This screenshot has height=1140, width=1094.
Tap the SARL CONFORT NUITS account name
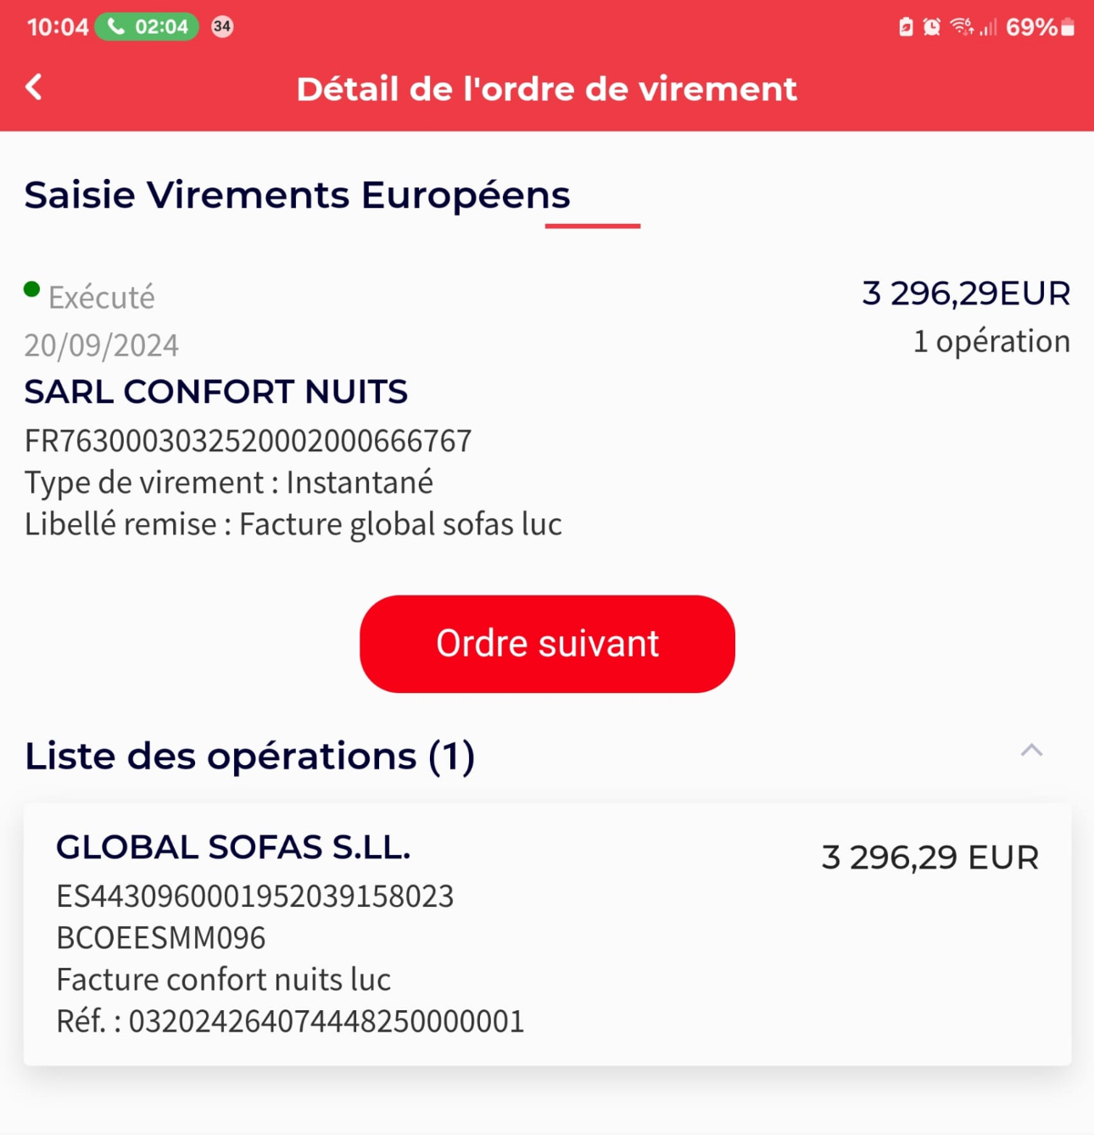pyautogui.click(x=215, y=392)
